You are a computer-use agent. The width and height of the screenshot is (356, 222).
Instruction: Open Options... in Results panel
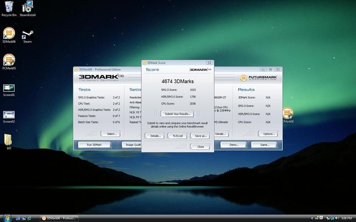click(268, 134)
